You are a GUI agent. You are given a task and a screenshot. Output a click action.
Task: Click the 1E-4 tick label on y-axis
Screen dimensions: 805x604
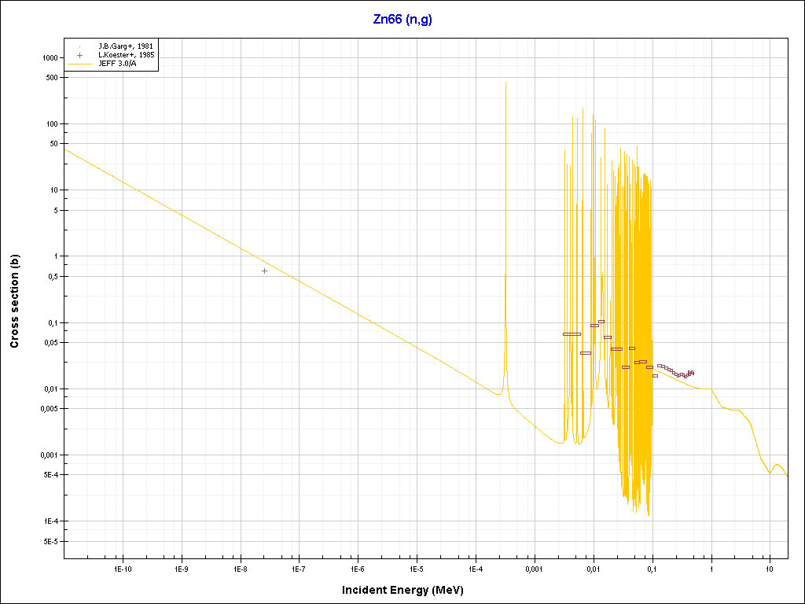[50, 521]
